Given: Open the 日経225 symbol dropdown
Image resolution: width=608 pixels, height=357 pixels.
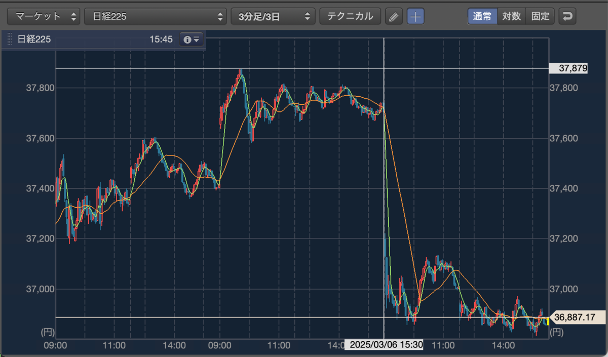Looking at the screenshot, I should [x=156, y=16].
